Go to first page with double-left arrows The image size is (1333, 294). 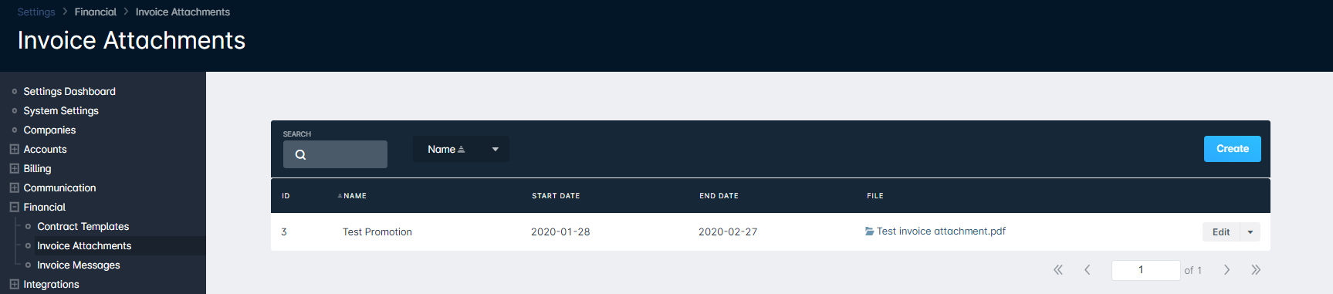tap(1058, 269)
